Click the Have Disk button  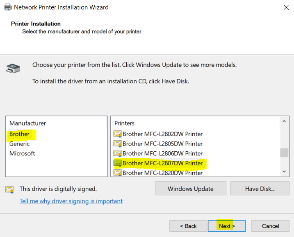pyautogui.click(x=260, y=189)
